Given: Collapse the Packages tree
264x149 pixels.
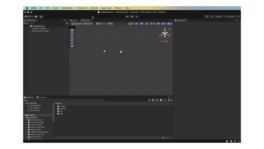Looking at the screenshot, I should click(x=25, y=118).
